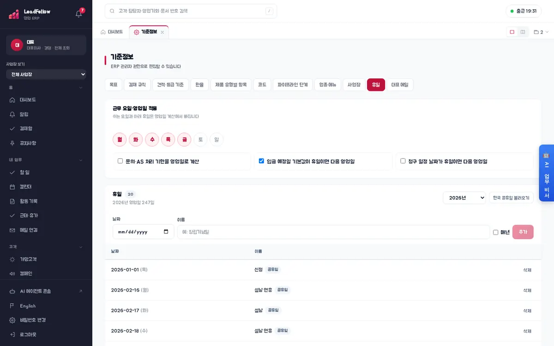Open the 대시보드 tab
The image size is (554, 346).
click(112, 32)
